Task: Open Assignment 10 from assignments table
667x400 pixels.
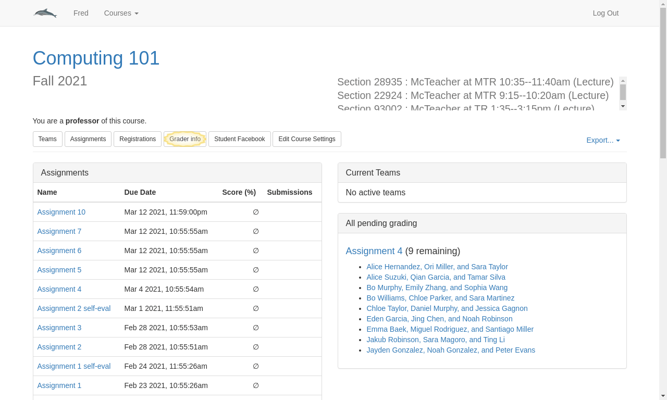Action: tap(61, 212)
